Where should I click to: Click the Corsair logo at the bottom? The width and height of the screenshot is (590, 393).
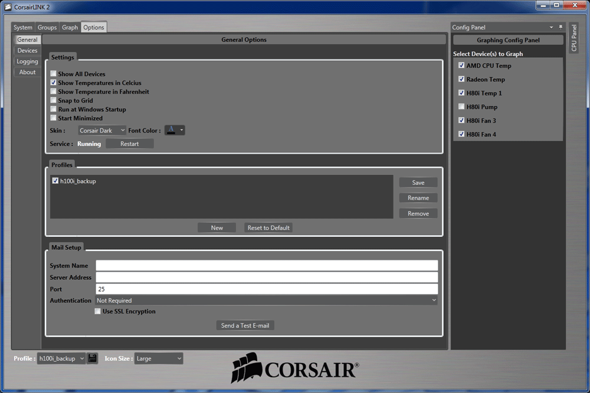pyautogui.click(x=295, y=368)
